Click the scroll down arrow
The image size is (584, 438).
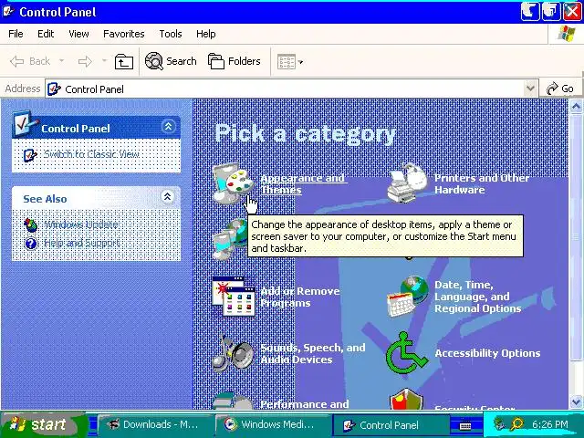coord(576,402)
